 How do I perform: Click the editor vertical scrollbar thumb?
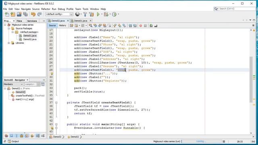[251, 79]
